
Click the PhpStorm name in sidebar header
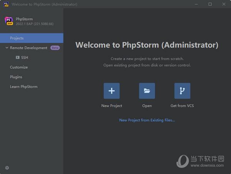24,19
